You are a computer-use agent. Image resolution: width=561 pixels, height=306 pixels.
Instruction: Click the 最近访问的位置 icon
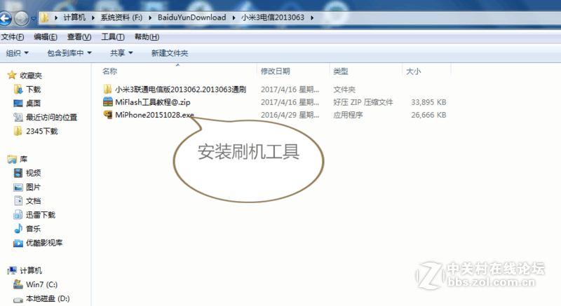(x=18, y=117)
